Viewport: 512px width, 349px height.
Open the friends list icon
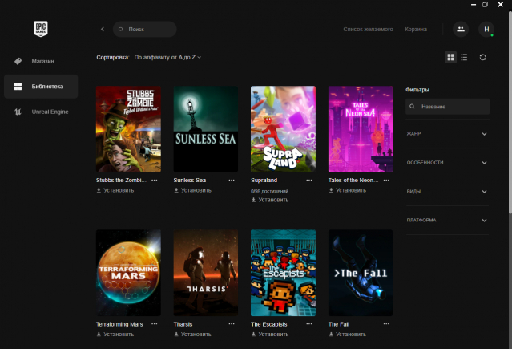[x=461, y=29]
